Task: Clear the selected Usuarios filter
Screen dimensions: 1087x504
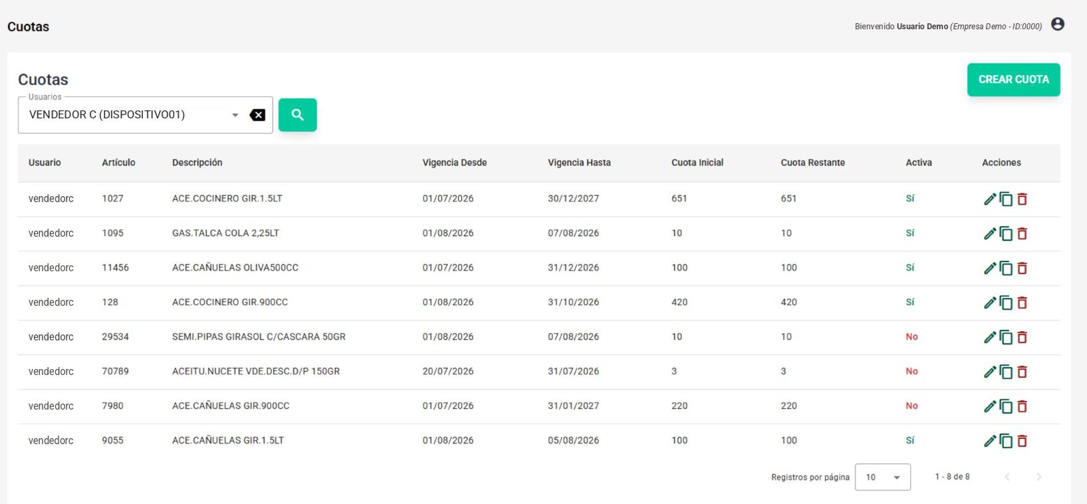Action: 257,115
